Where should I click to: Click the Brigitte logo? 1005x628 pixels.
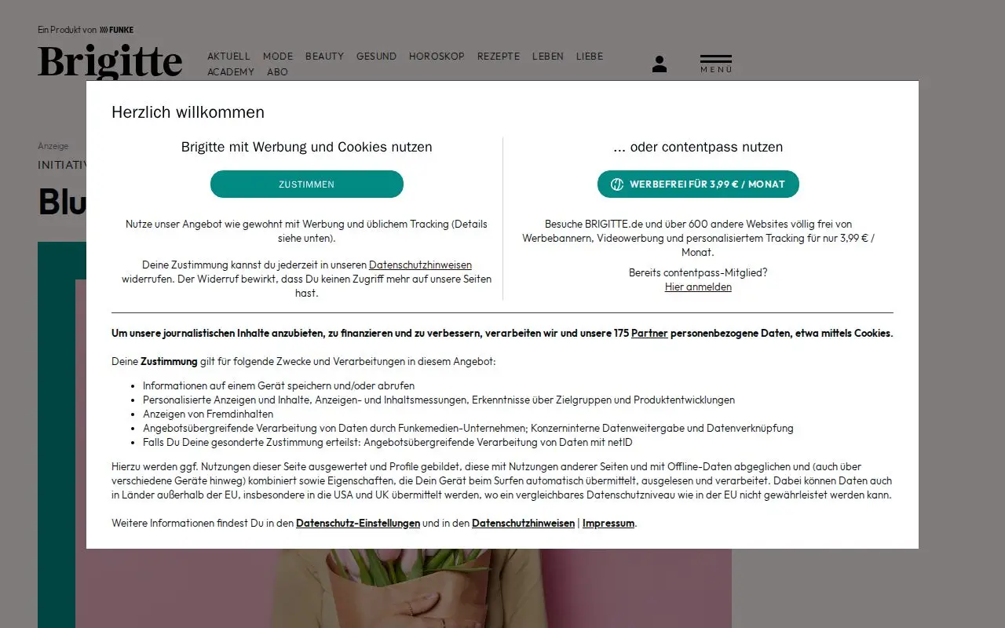(111, 62)
